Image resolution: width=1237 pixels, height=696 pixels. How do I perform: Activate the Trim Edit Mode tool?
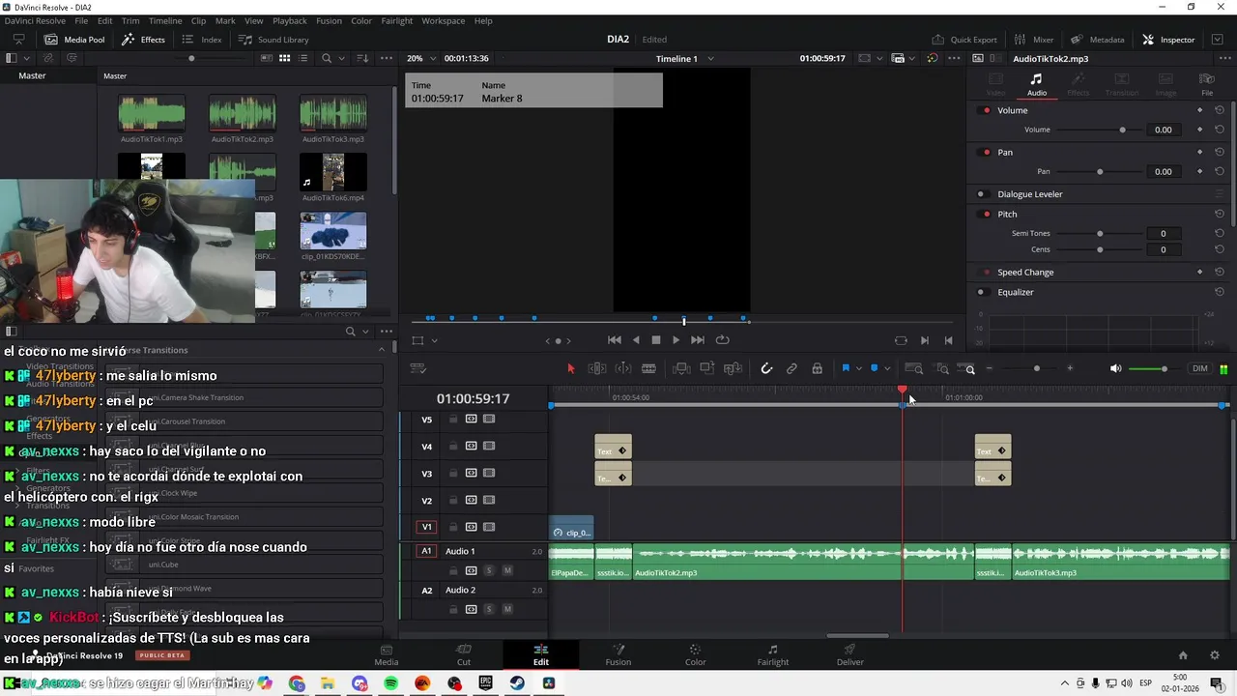pos(597,368)
